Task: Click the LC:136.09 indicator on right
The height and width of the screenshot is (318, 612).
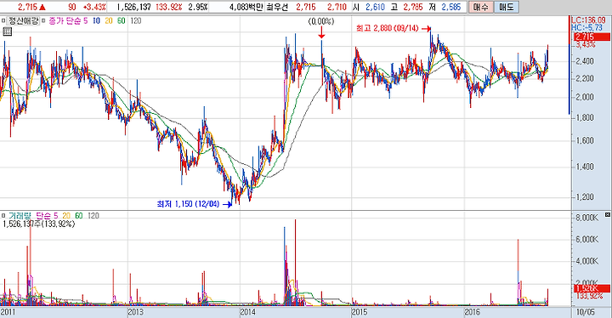Action: (588, 20)
